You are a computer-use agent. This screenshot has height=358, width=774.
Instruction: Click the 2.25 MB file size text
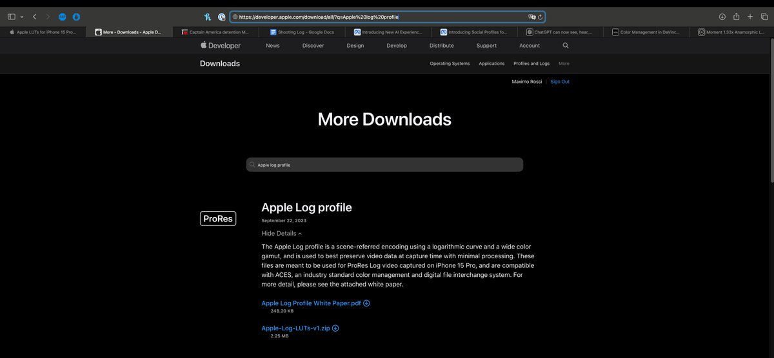click(x=279, y=336)
